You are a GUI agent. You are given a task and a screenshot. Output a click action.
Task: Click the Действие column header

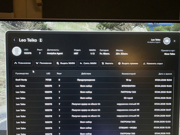click(x=86, y=73)
